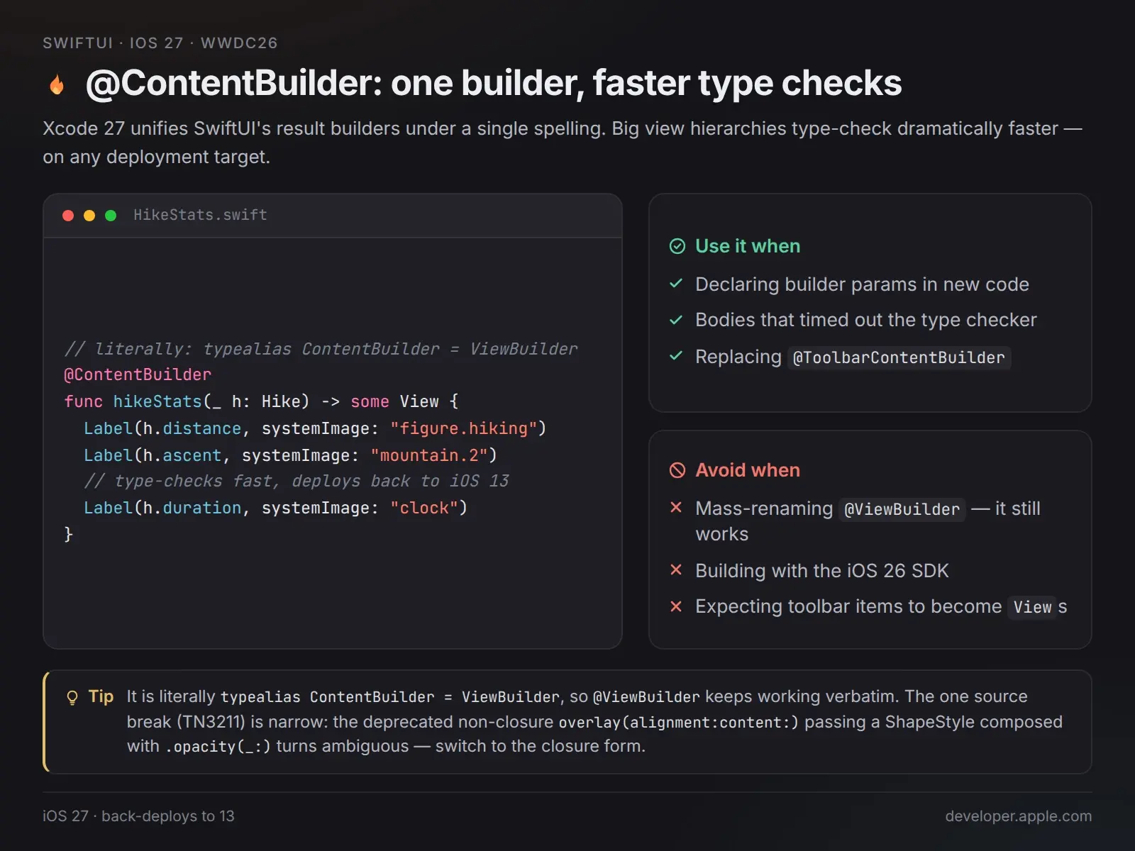Click the flame icon beside the title

tap(57, 84)
